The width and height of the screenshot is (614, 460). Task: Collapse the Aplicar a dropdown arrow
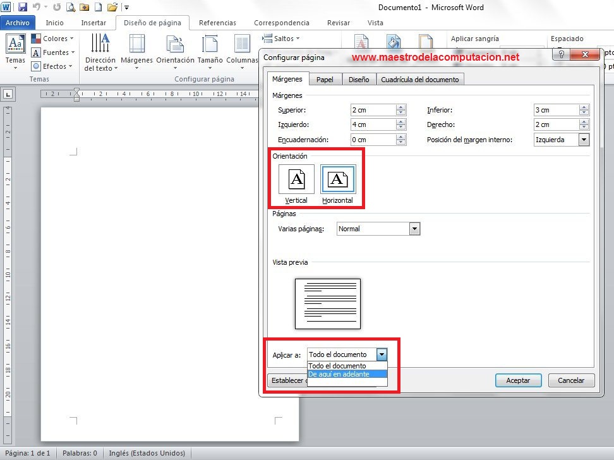pyautogui.click(x=382, y=354)
